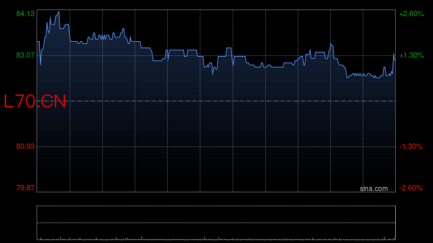Click the sina.com source label
Viewport: 433px width, 243px height.
[373, 188]
